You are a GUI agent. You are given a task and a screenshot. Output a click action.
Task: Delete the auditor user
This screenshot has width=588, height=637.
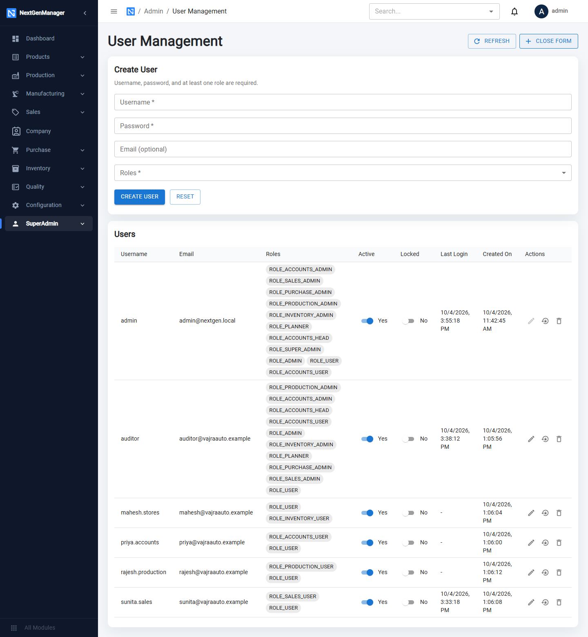(559, 439)
